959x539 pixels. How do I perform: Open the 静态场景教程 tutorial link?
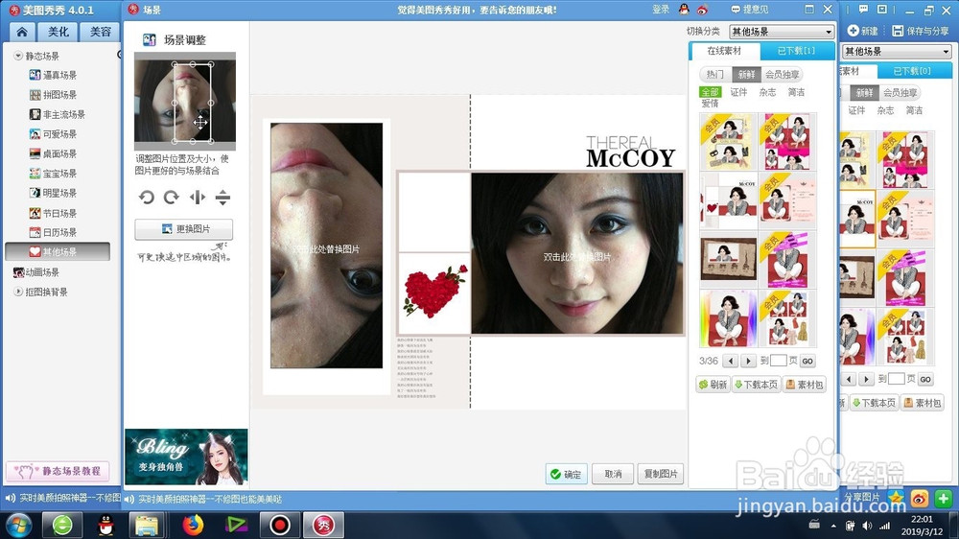pos(58,471)
